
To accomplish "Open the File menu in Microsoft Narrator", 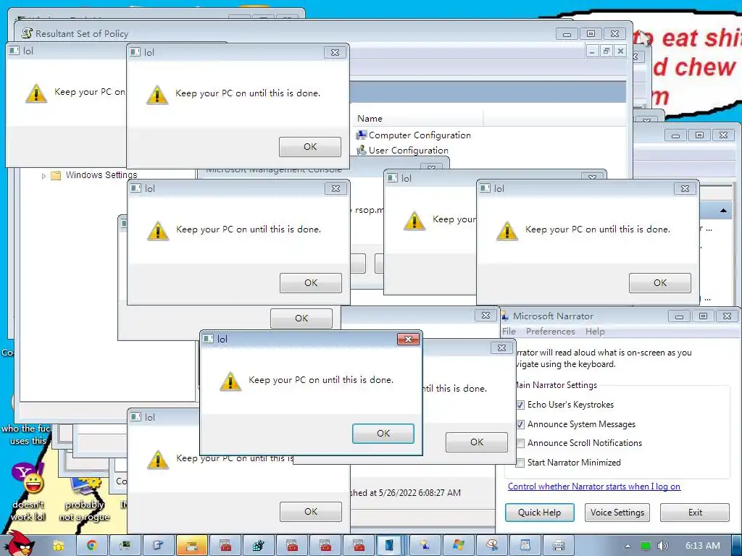I will 509,332.
